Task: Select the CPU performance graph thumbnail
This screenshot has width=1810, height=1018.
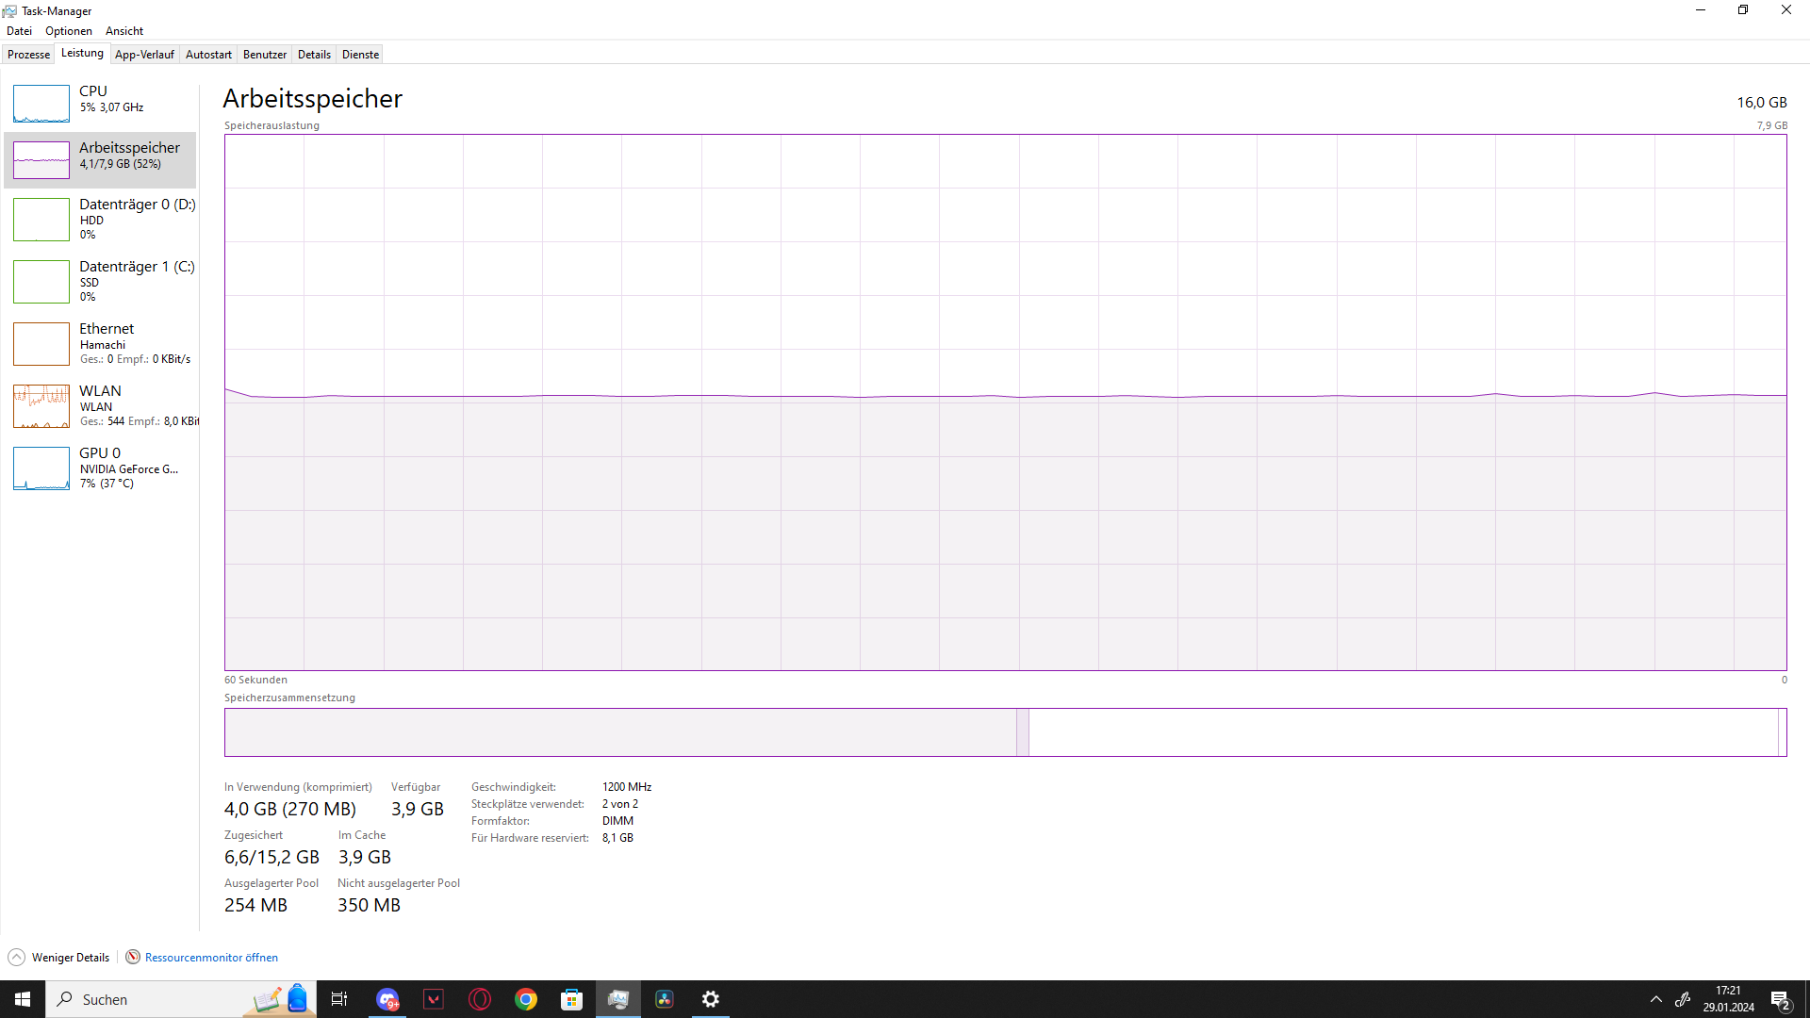Action: coord(41,104)
